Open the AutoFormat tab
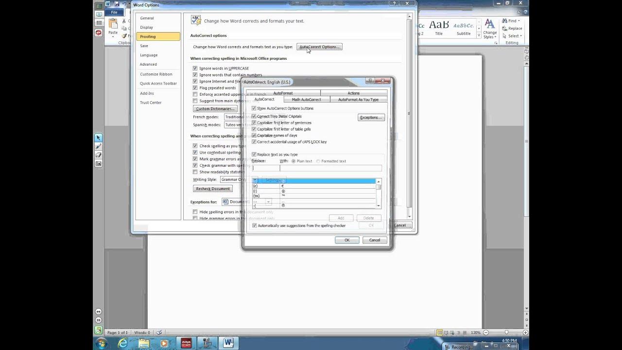Screen dimensions: 622x350 283,93
